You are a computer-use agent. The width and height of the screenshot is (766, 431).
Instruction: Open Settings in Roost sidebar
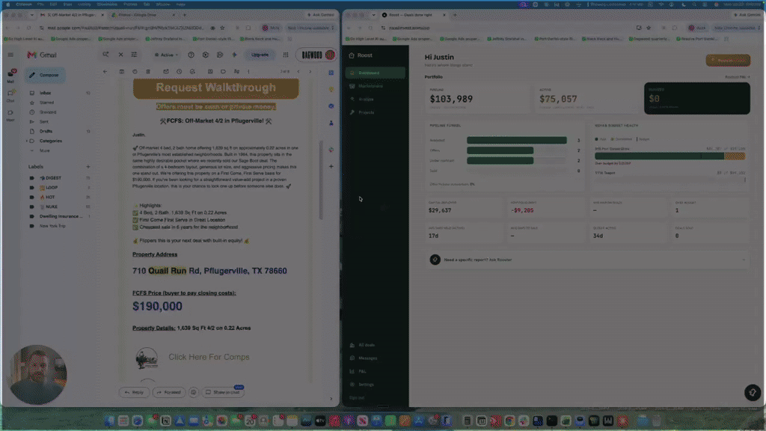[376, 385]
